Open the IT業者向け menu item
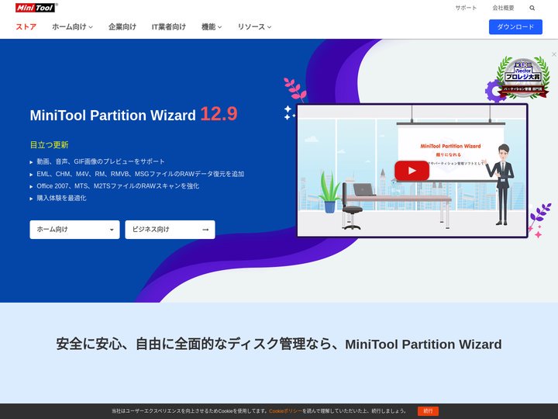The width and height of the screenshot is (558, 419). click(x=169, y=26)
